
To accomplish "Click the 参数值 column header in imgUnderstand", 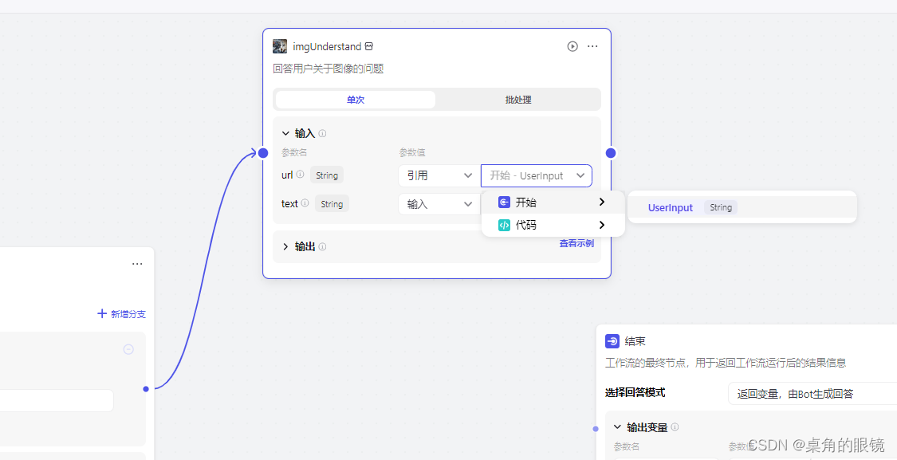I will [412, 153].
